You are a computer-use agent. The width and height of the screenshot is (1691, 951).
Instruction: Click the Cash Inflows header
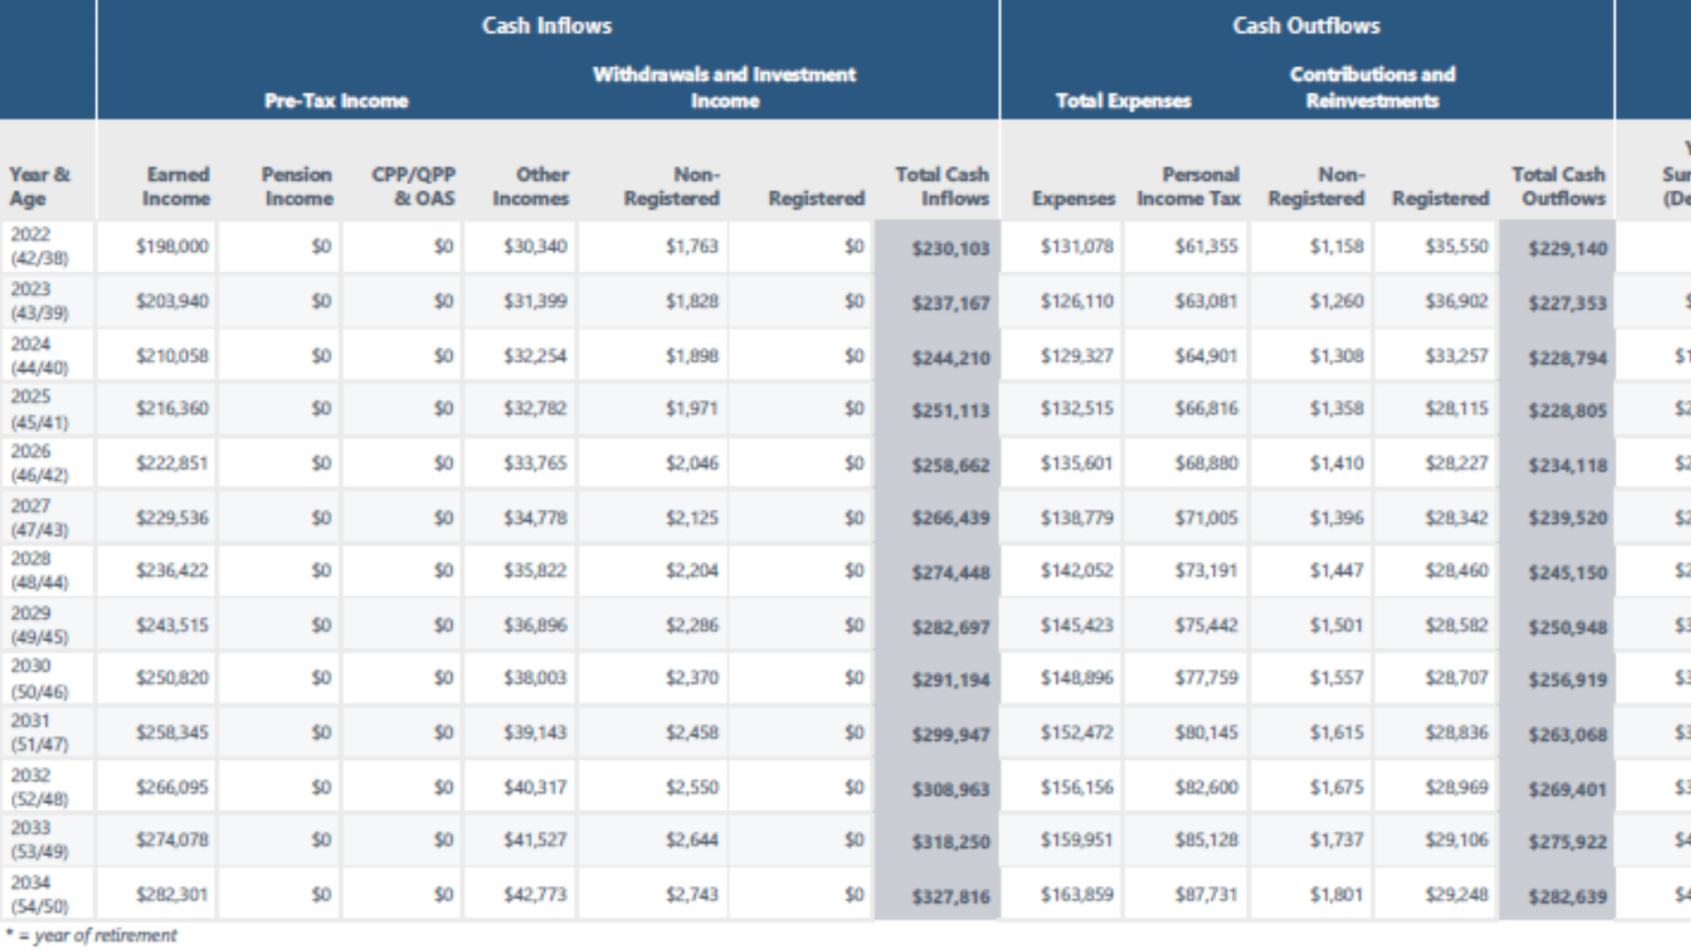546,26
